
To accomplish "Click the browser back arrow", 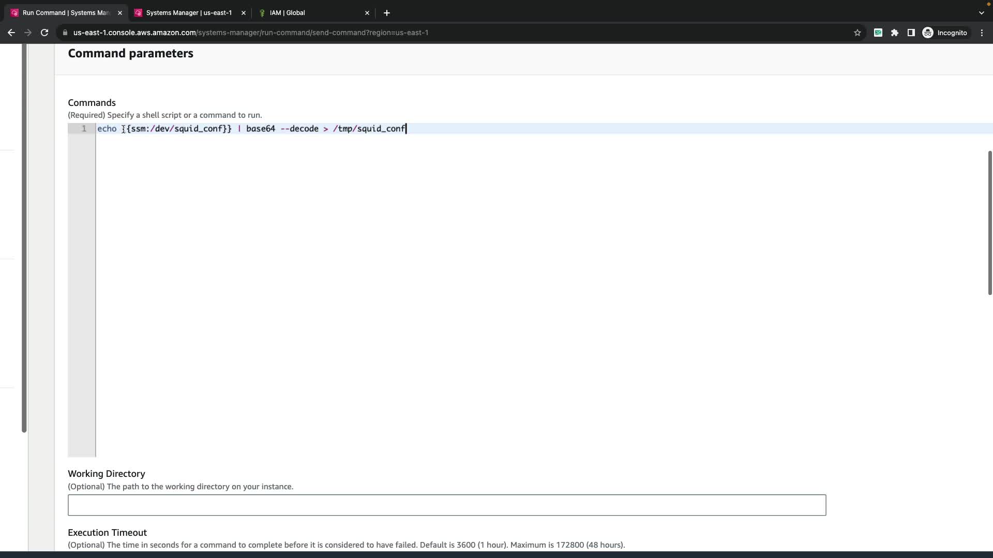I will coord(11,33).
